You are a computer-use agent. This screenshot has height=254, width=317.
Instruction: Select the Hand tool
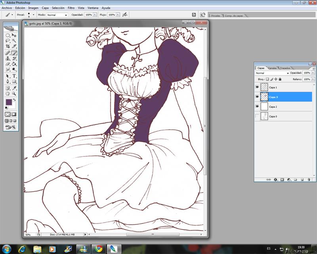point(8,94)
